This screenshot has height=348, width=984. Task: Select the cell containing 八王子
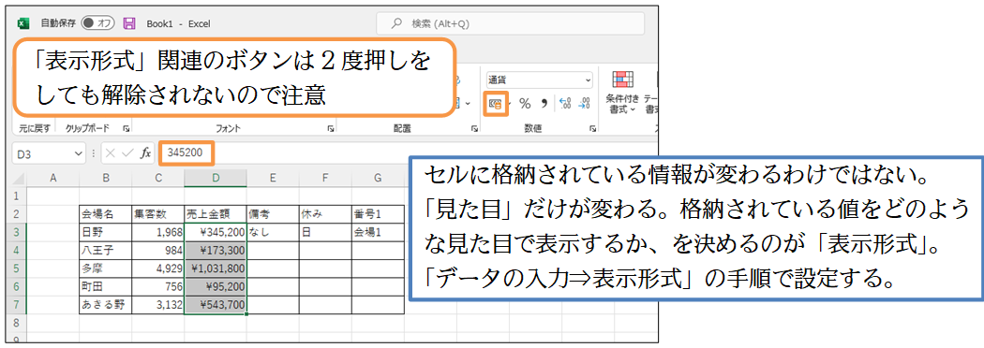coord(105,250)
